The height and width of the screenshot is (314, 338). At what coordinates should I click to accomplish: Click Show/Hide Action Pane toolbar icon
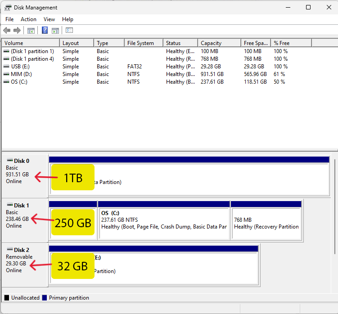pos(55,31)
